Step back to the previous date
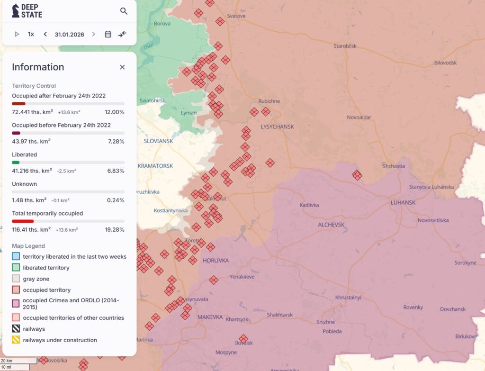This screenshot has width=485, height=371. [x=45, y=34]
